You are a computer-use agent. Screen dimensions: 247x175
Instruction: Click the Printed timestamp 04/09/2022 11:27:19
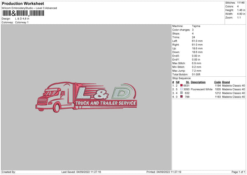coord(169,172)
